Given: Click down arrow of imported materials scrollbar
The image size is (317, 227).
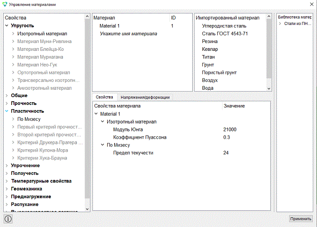Looking at the screenshot, I should pyautogui.click(x=268, y=89).
